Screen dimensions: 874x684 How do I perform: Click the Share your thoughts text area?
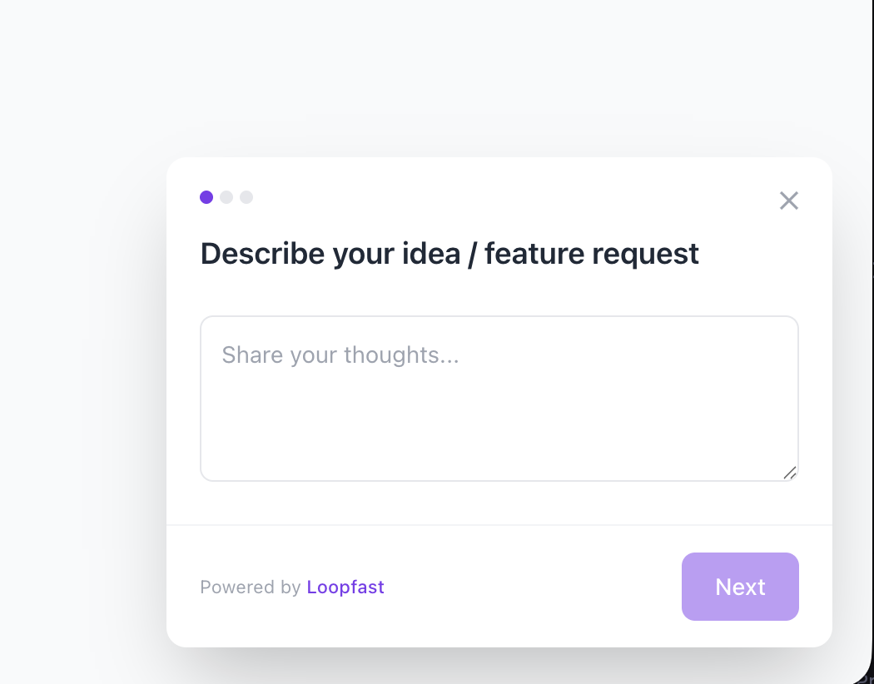tap(499, 398)
